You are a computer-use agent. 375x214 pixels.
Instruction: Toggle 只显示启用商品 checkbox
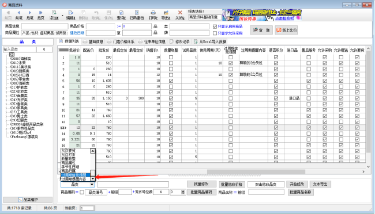215,26
